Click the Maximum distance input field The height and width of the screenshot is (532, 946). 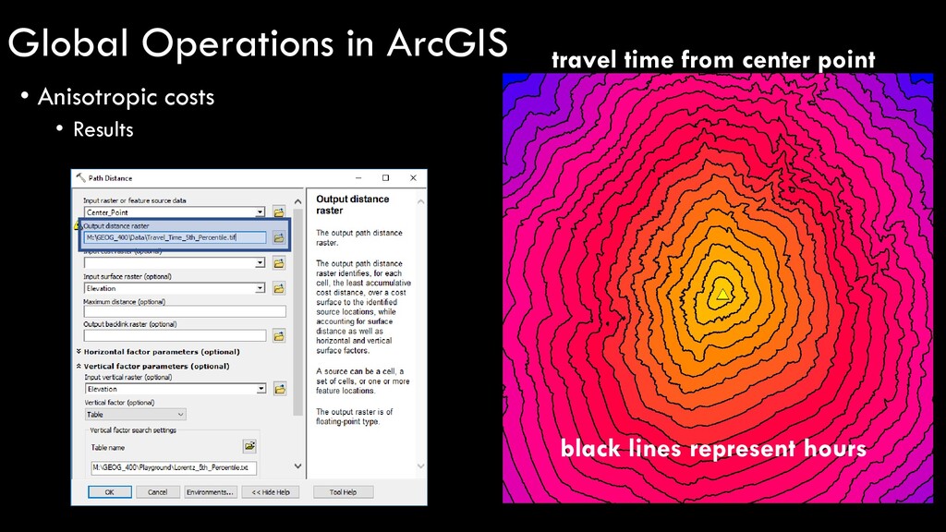(185, 311)
